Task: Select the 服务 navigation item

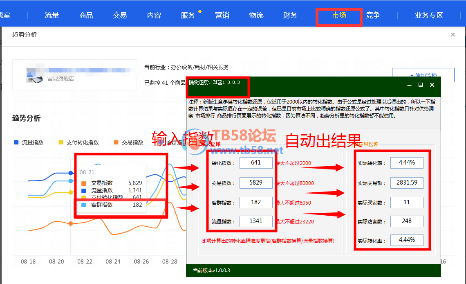Action: 188,16
